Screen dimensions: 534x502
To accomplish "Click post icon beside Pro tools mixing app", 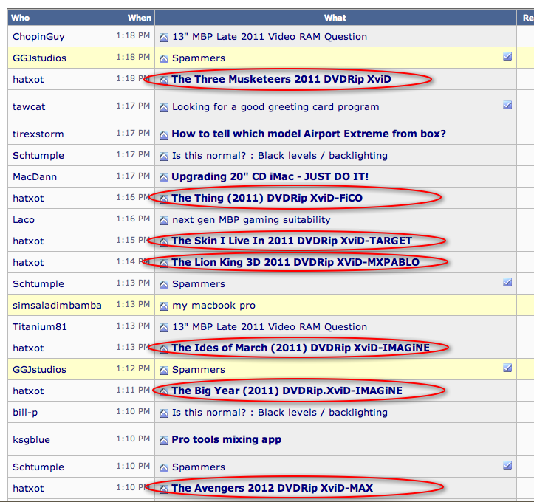I will click(x=164, y=441).
